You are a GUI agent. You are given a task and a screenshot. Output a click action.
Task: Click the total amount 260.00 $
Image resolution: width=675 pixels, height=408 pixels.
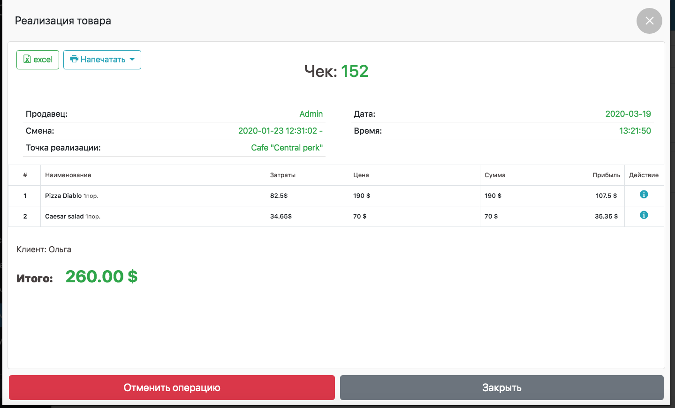101,277
